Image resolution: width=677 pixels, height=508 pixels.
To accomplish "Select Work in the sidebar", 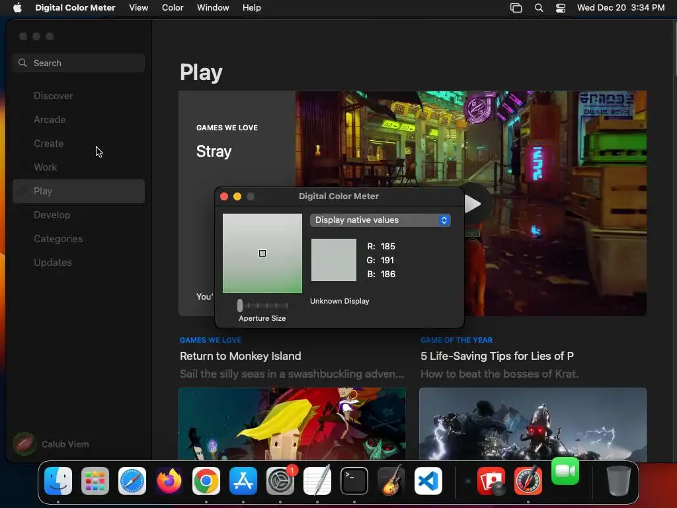I will point(79,167).
